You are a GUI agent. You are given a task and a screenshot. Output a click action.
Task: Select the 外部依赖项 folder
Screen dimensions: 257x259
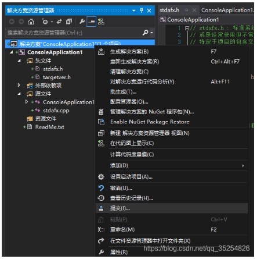coord(48,86)
